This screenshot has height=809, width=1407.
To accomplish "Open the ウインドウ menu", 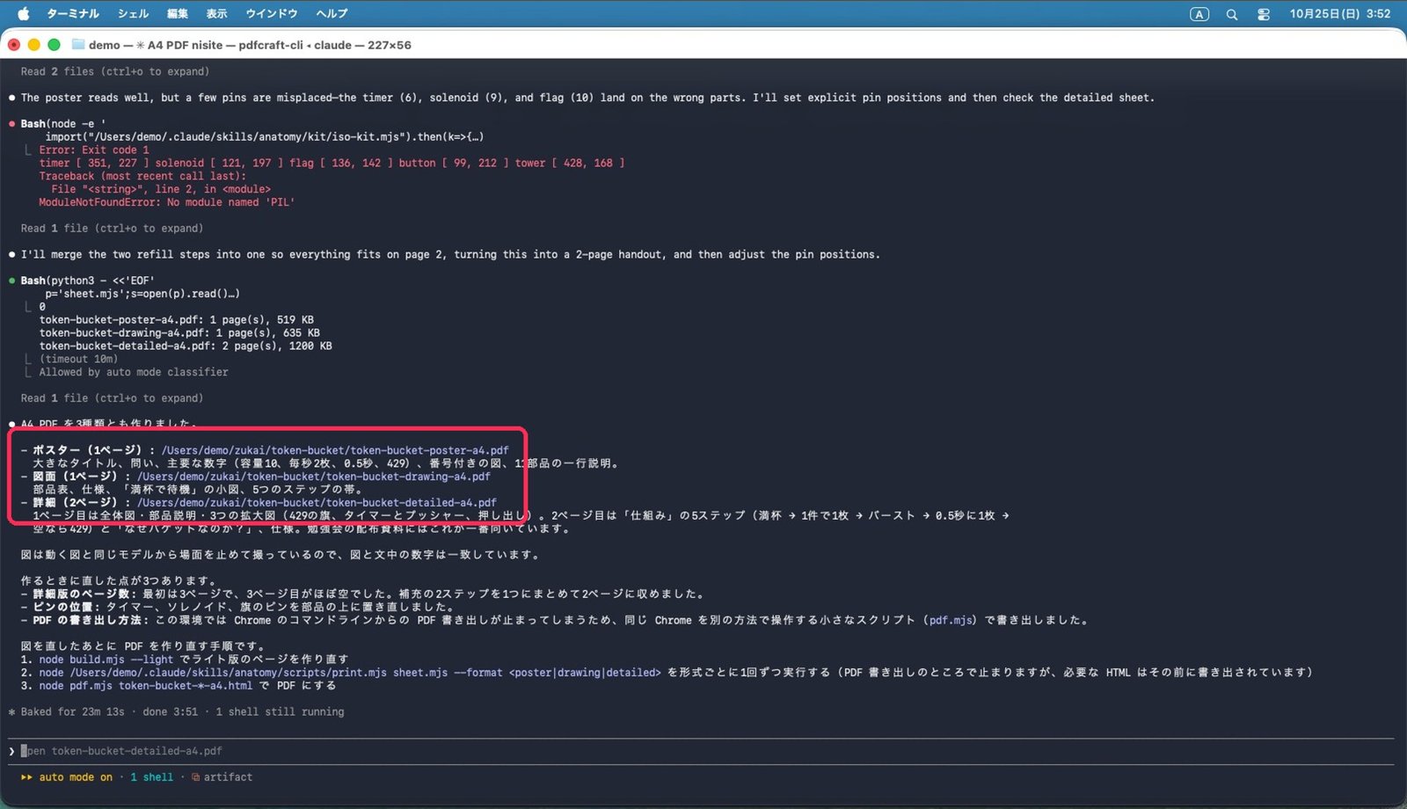I will click(272, 14).
